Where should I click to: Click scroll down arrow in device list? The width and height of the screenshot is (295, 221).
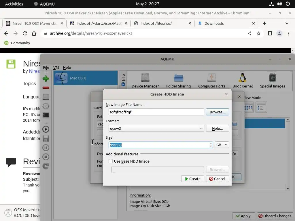click(288, 189)
